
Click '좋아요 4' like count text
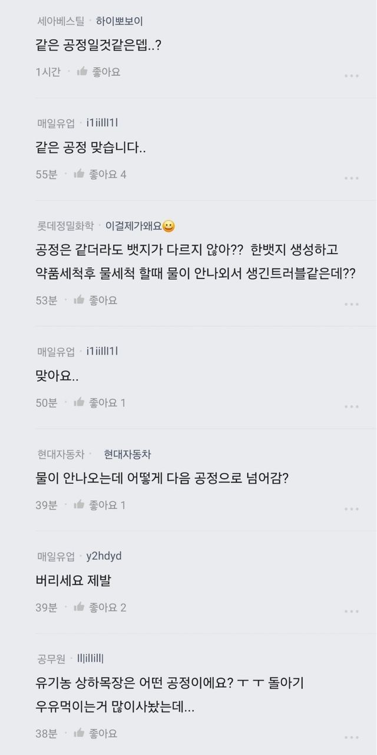(x=107, y=174)
